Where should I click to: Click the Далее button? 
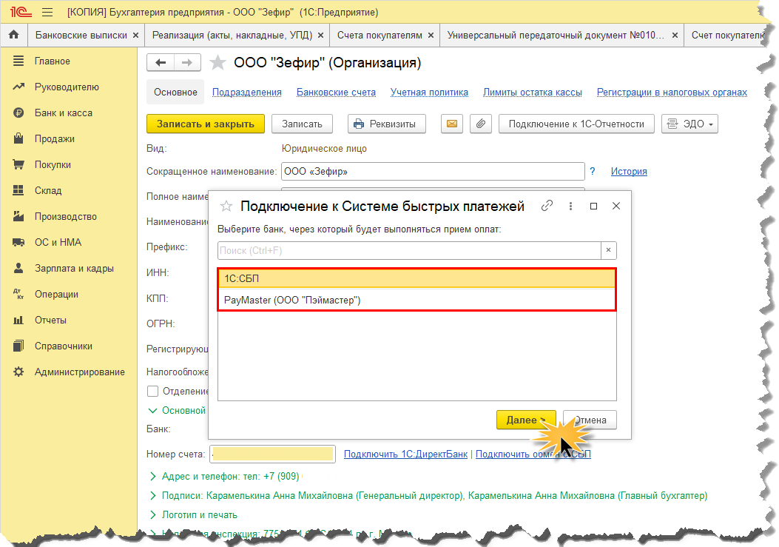[526, 420]
